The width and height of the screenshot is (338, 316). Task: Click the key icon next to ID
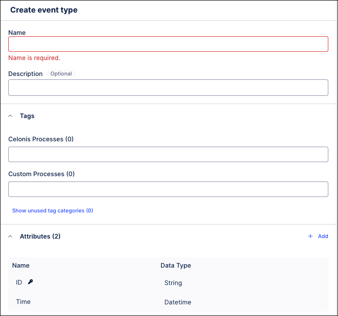(x=30, y=282)
